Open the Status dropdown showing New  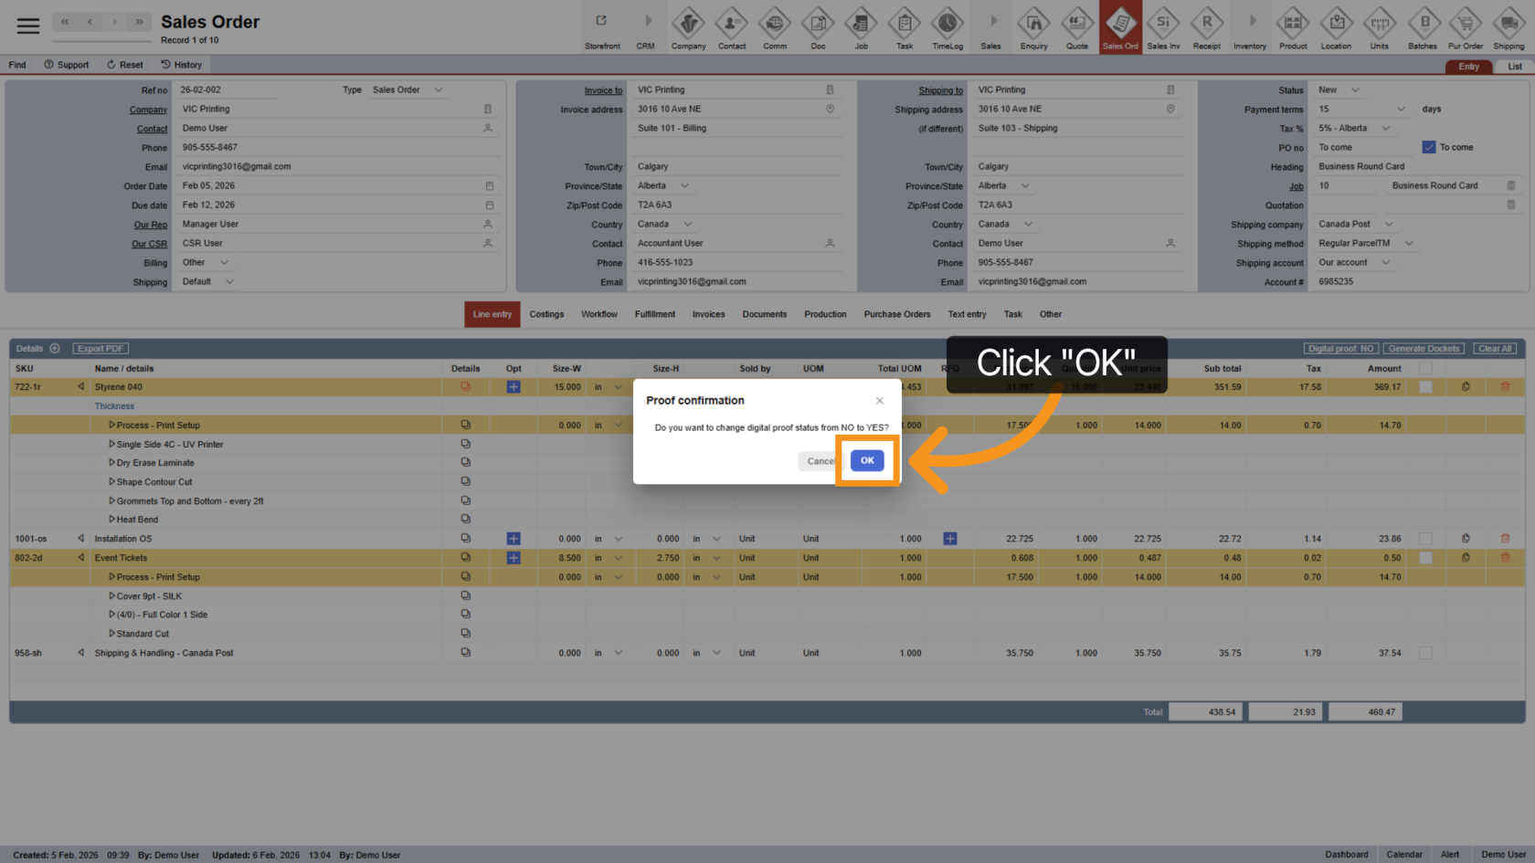click(x=1339, y=90)
